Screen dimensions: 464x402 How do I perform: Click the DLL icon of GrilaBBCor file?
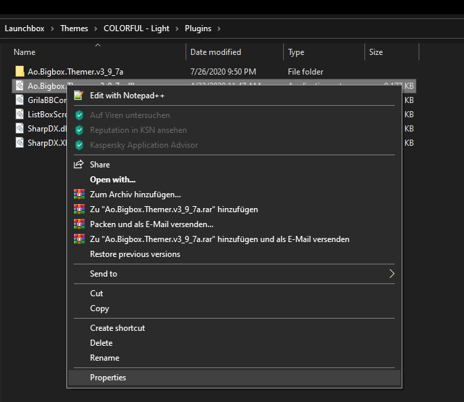[20, 100]
